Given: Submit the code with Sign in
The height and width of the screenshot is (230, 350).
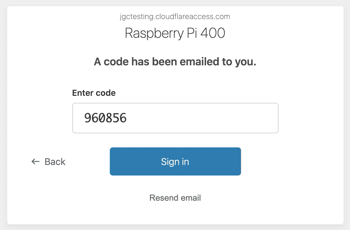Looking at the screenshot, I should pos(175,161).
